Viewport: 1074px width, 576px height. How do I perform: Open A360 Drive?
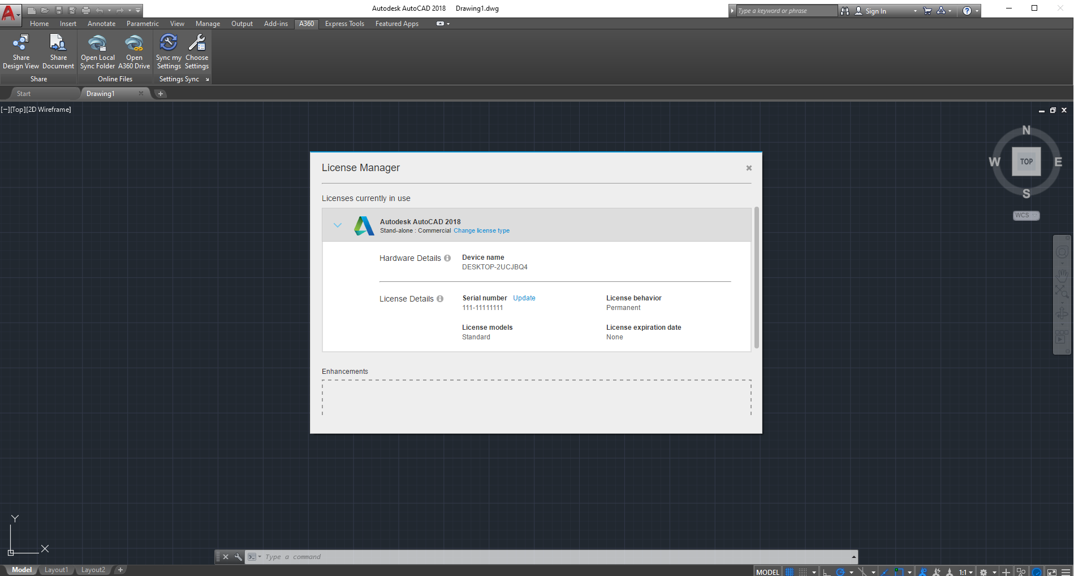[134, 51]
